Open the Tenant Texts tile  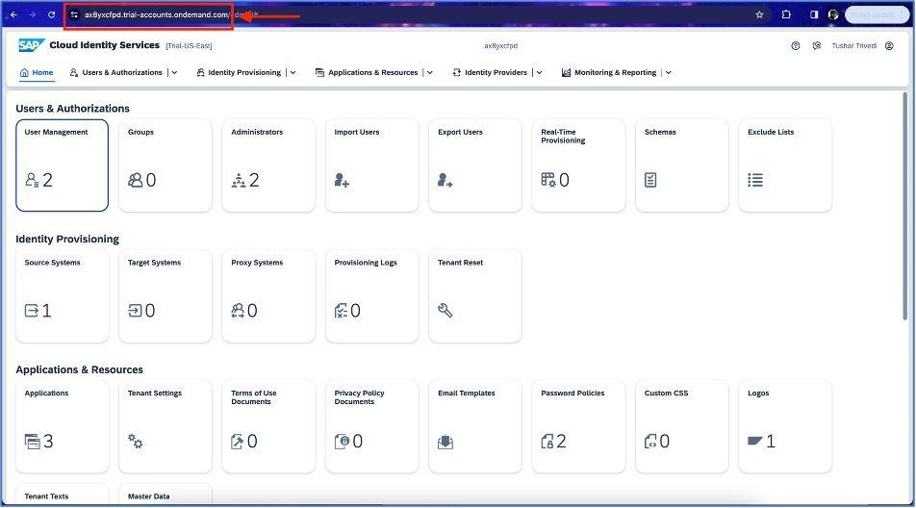tap(62, 495)
